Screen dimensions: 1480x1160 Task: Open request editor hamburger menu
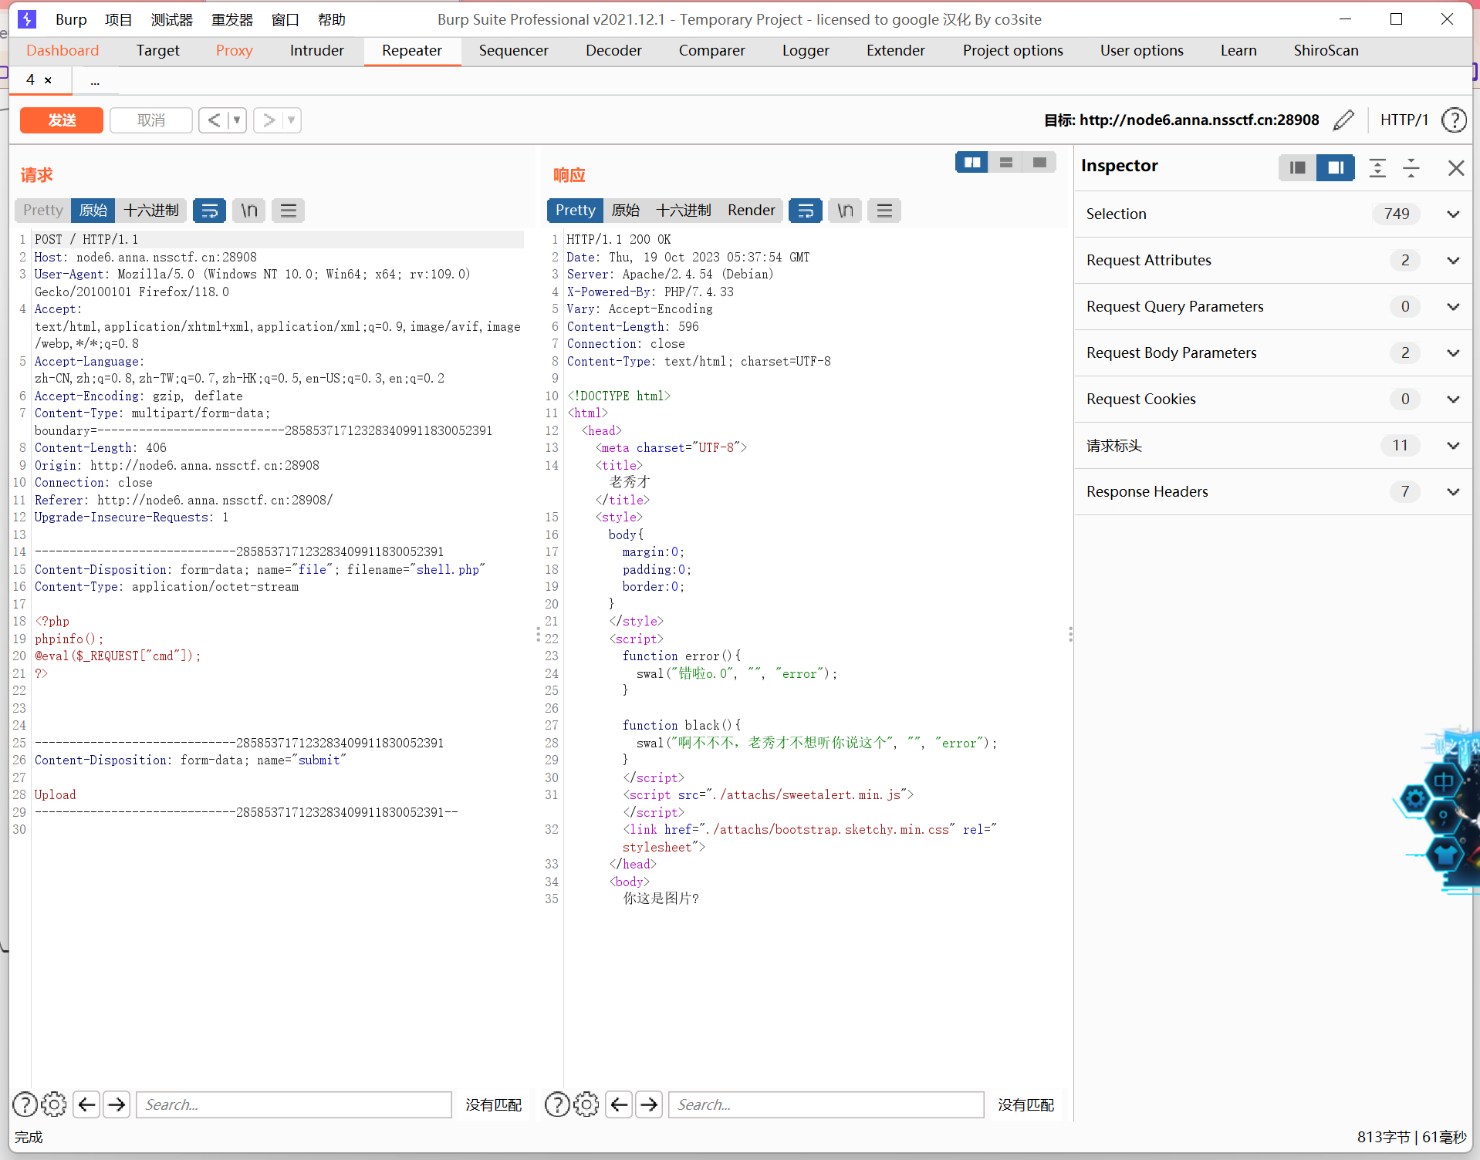pyautogui.click(x=289, y=210)
